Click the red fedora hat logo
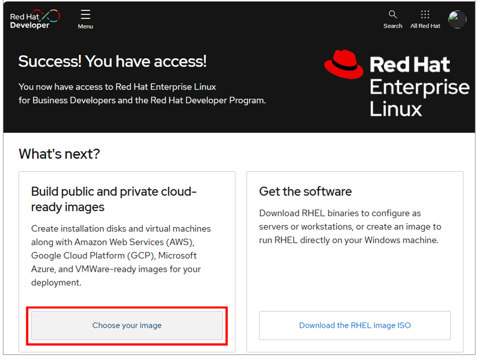 (x=344, y=64)
